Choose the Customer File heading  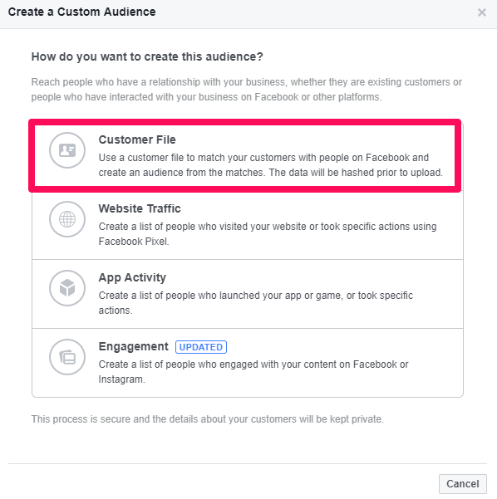[x=137, y=139]
